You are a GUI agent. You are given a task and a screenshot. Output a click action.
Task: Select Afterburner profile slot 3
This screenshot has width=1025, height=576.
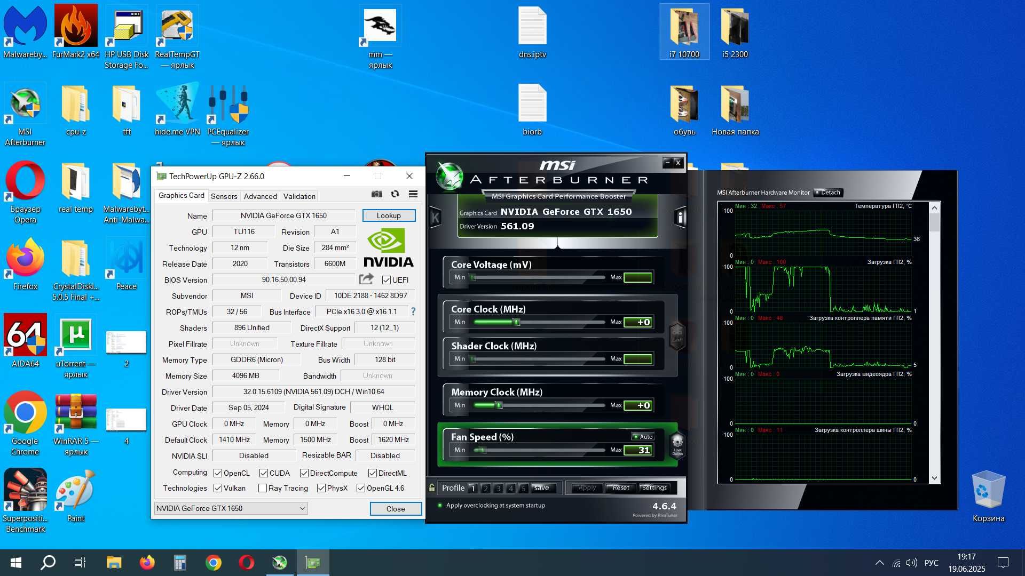click(x=498, y=488)
